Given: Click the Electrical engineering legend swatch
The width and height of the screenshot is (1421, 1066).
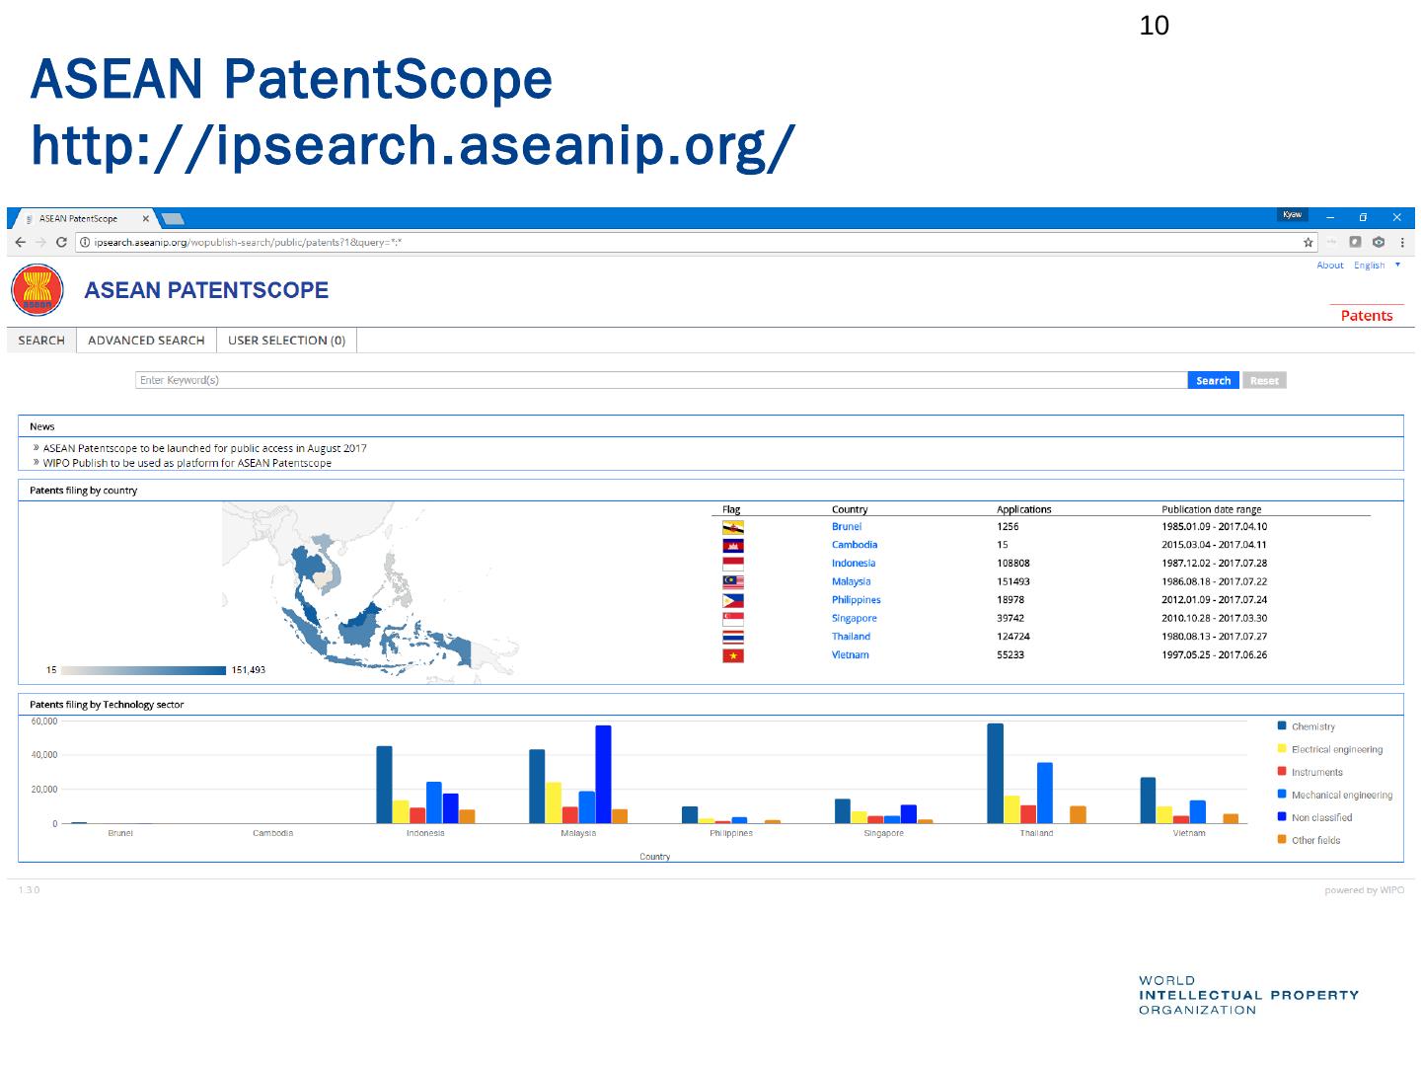Looking at the screenshot, I should click(x=1282, y=748).
